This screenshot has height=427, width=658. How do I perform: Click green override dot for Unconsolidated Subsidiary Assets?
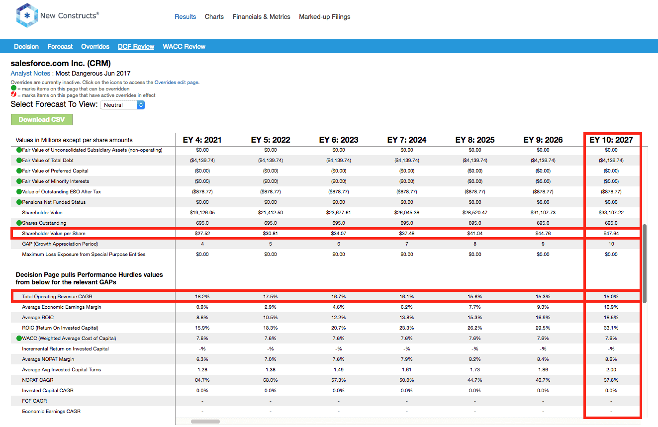[x=19, y=150]
